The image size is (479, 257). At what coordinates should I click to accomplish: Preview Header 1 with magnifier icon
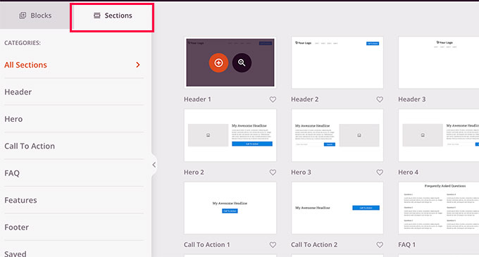coord(242,63)
